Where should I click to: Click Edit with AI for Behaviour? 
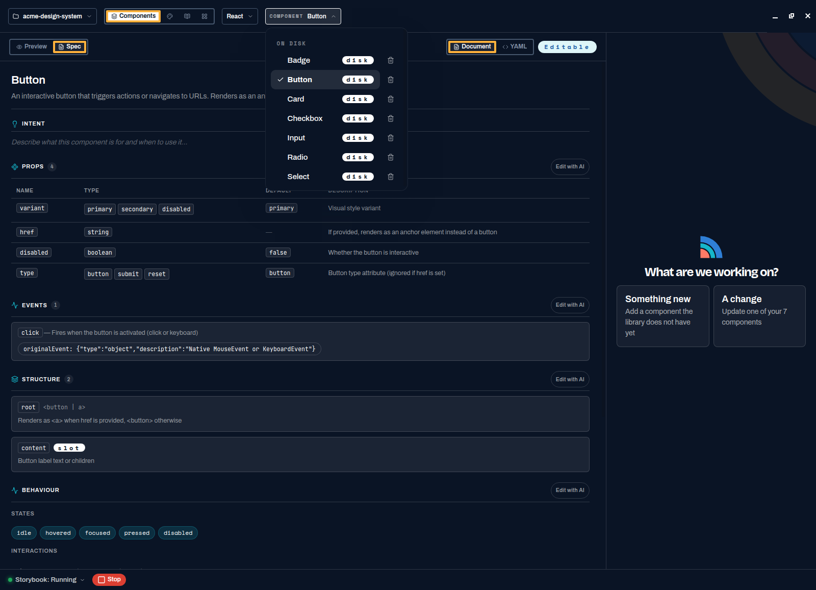pos(570,490)
